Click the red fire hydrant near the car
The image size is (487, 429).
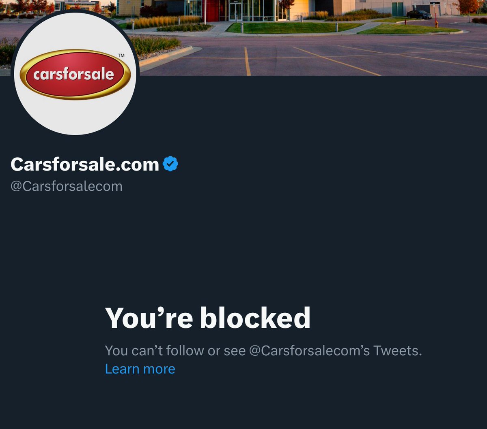[436, 23]
